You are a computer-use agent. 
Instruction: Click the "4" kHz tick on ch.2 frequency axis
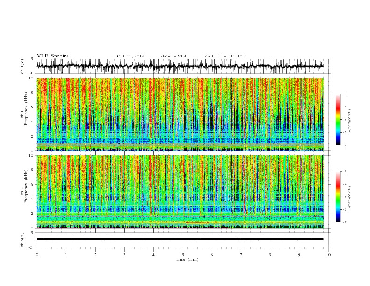click(33, 199)
